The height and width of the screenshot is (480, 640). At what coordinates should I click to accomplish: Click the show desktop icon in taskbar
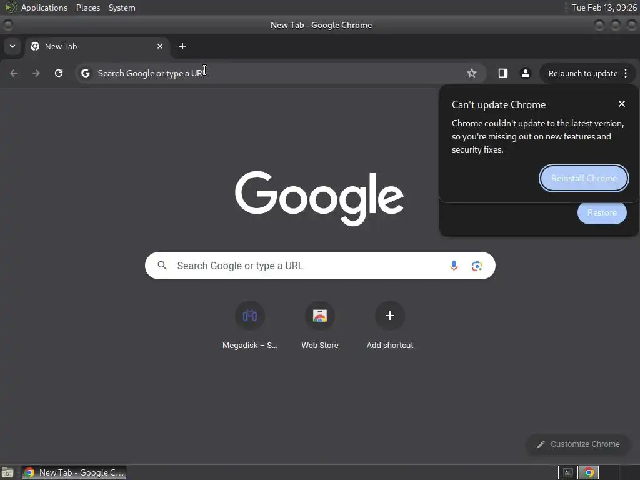(x=7, y=472)
